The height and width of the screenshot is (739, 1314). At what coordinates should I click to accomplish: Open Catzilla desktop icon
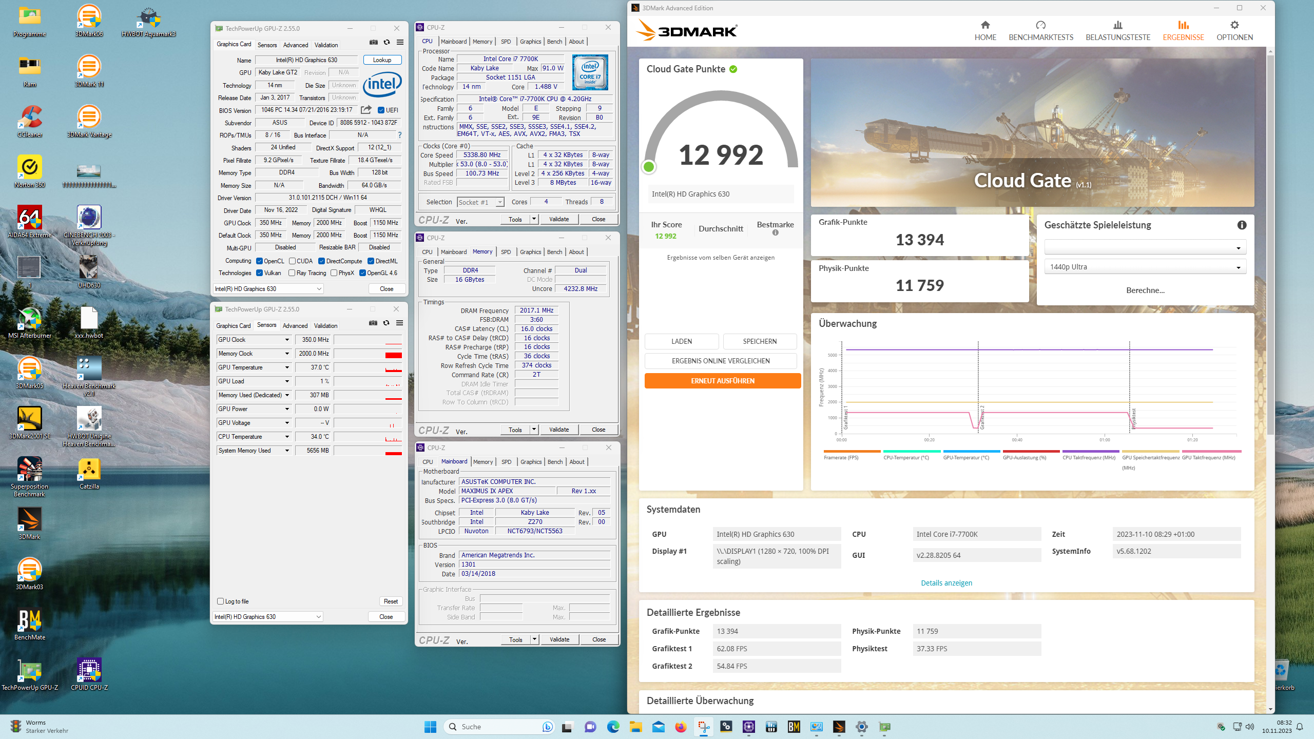pyautogui.click(x=89, y=474)
